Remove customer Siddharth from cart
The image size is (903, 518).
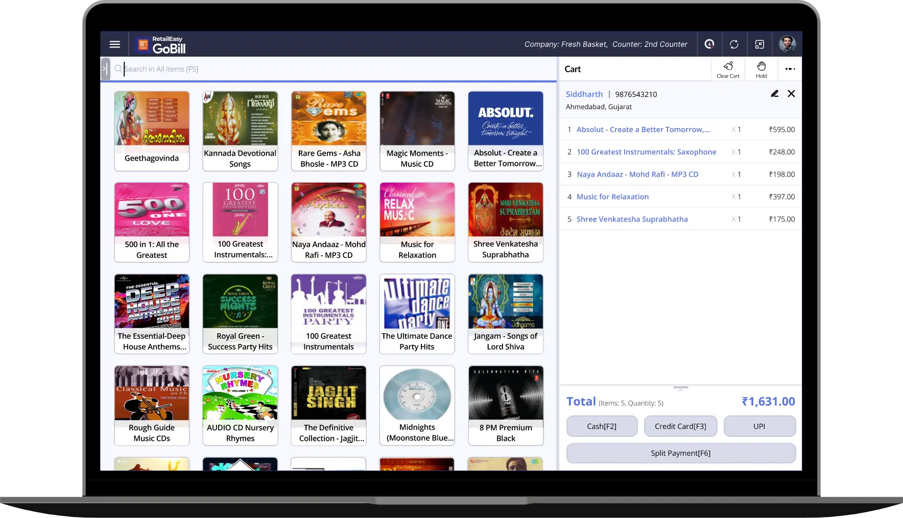point(791,94)
